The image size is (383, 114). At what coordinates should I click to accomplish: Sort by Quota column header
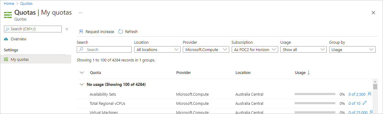95,73
